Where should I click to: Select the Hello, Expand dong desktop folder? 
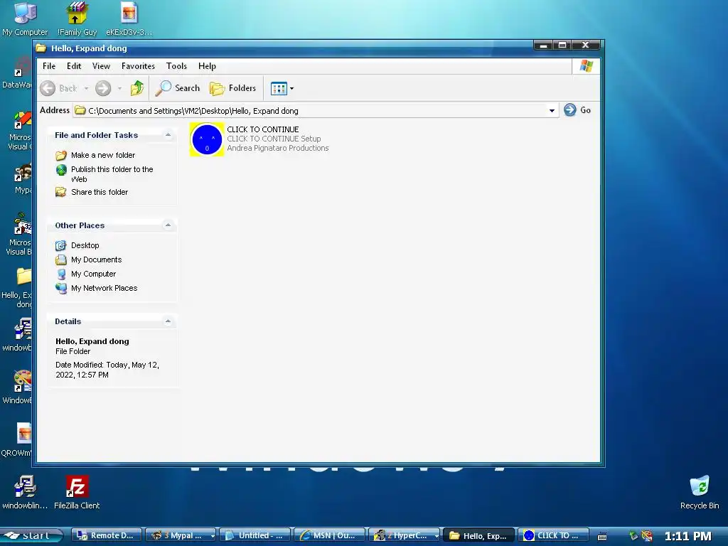point(16,287)
